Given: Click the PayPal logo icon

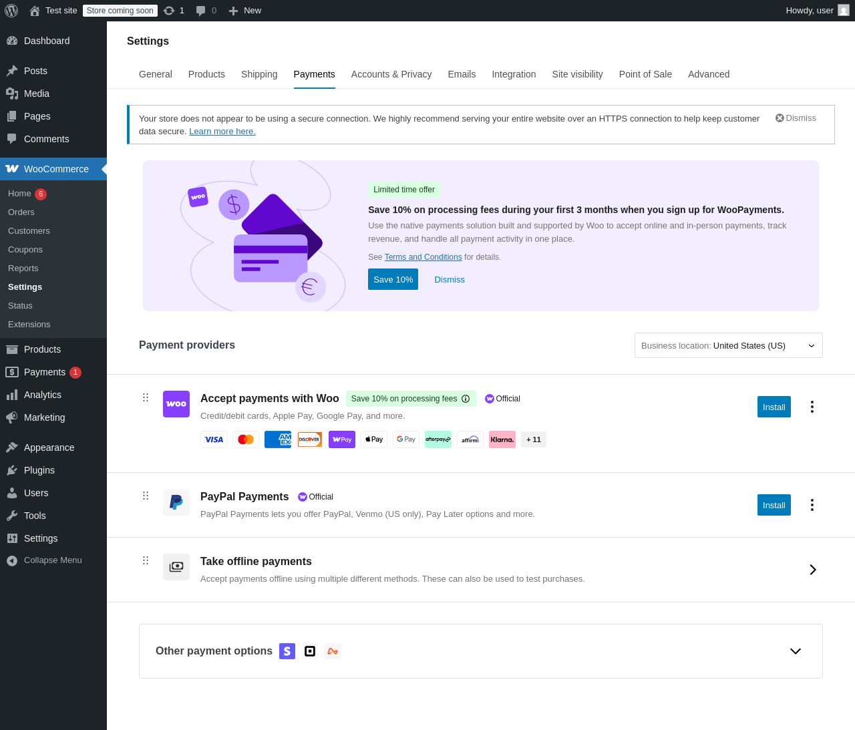Looking at the screenshot, I should pos(176,502).
